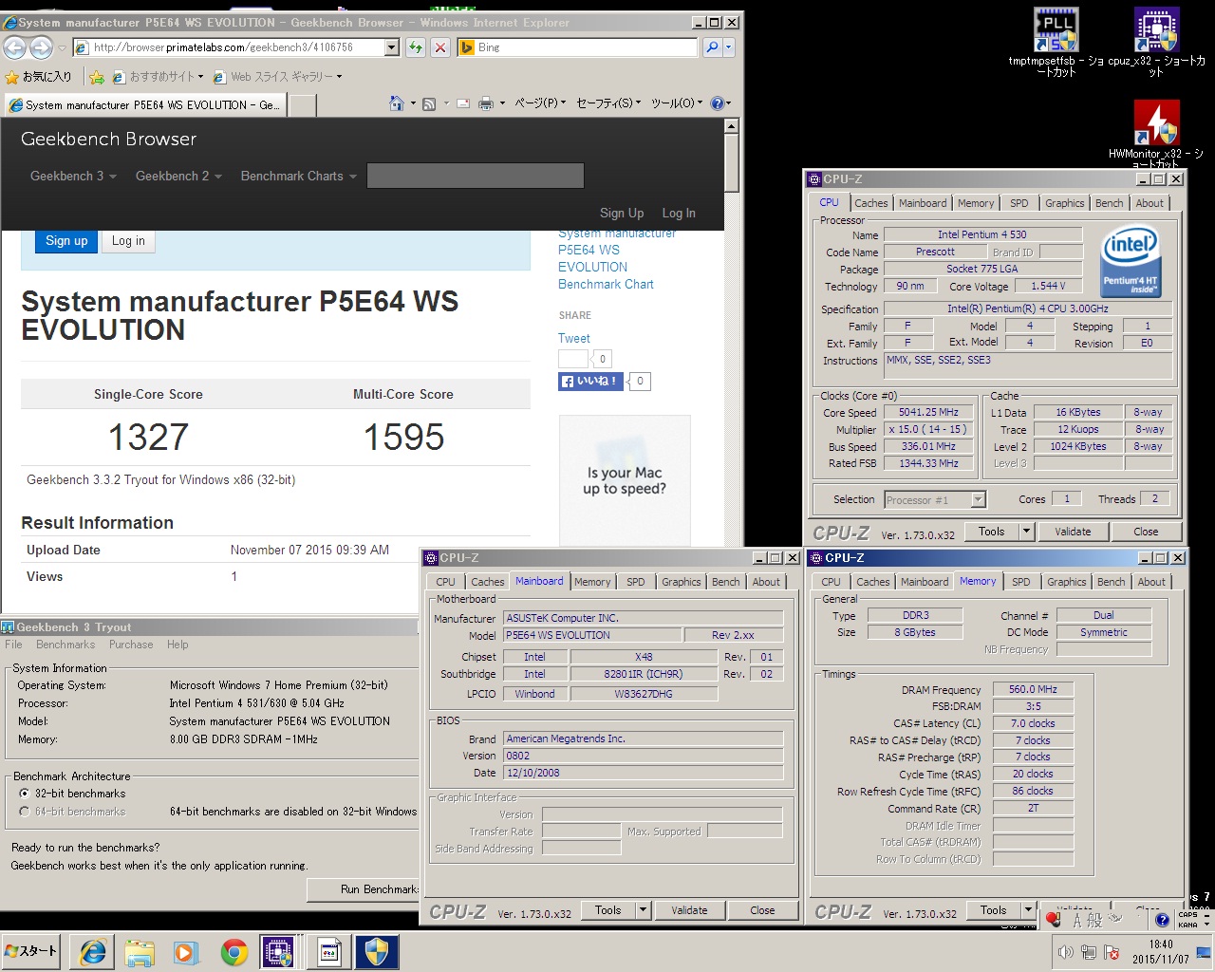Open the ツール(O) menu
The image size is (1215, 972).
[x=677, y=103]
